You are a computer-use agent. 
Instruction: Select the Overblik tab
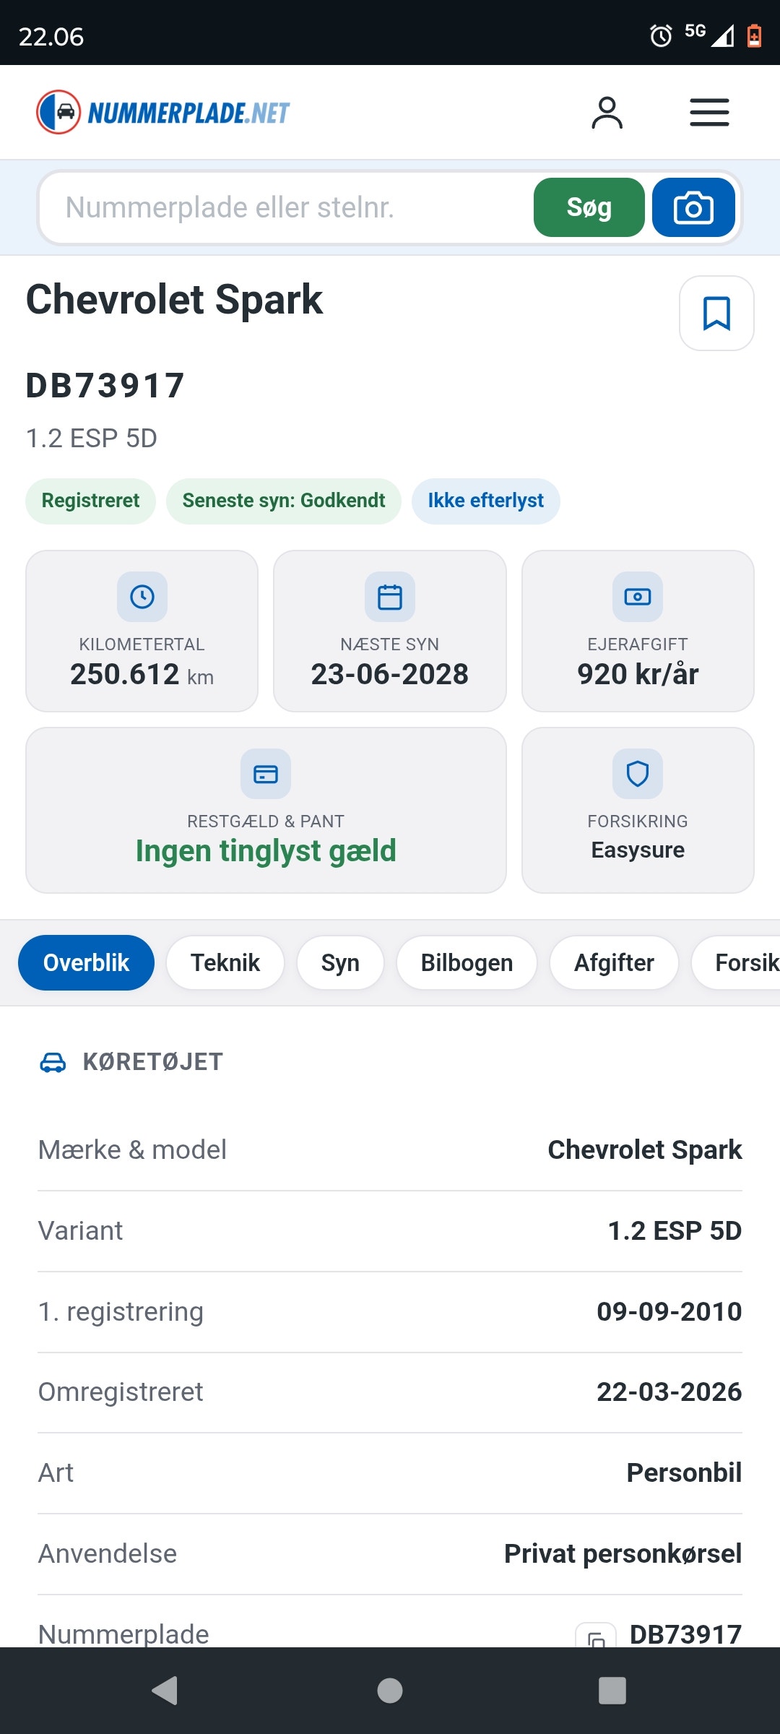tap(86, 962)
